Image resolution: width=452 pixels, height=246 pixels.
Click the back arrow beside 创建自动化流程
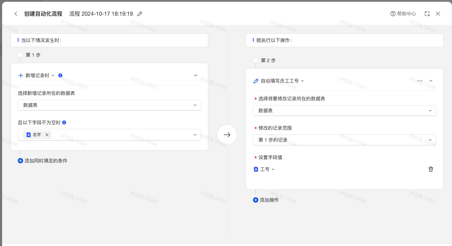[x=16, y=14]
